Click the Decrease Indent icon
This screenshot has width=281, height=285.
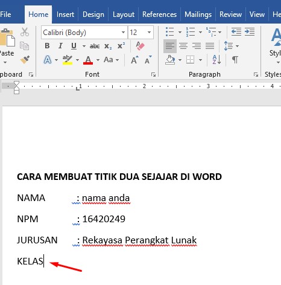[x=236, y=32]
